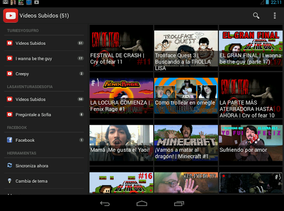Open Pregúntale a Sofía playlist

tap(44, 115)
